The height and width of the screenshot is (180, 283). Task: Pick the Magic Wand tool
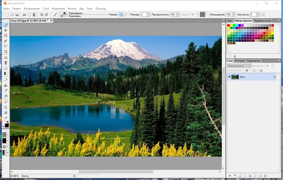(x=6, y=41)
